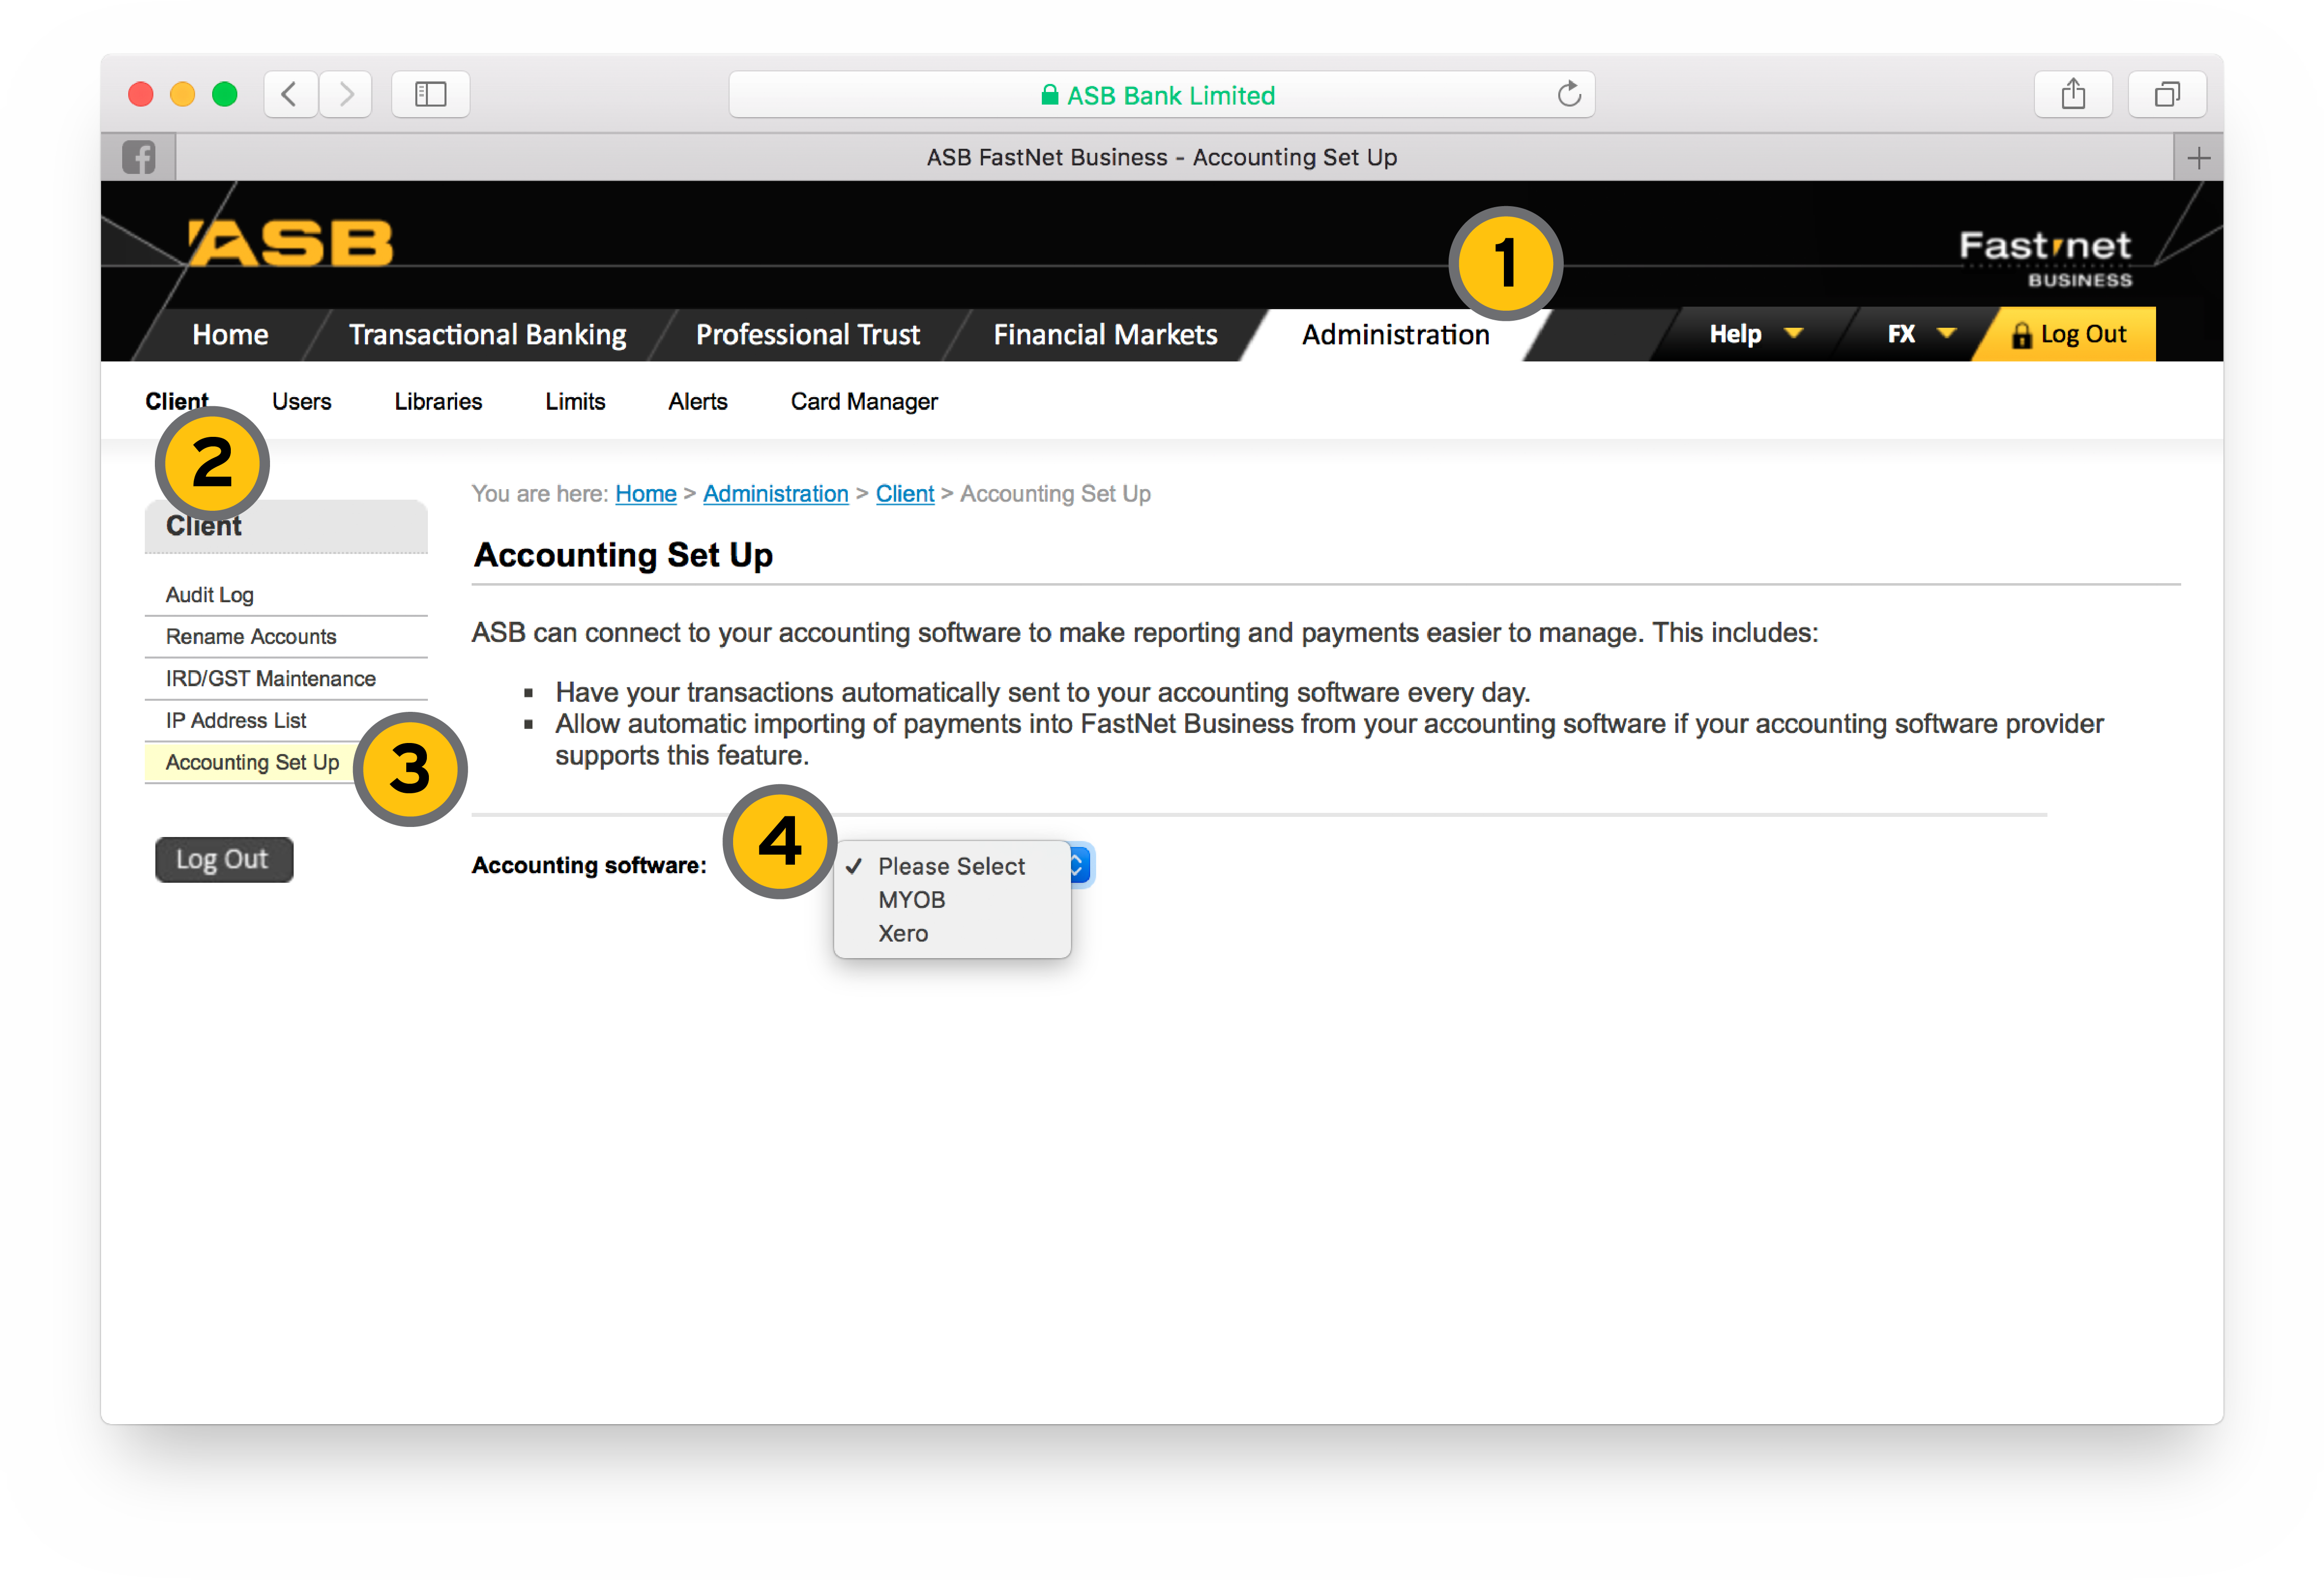
Task: Show all tabs overview icon
Action: point(2166,95)
